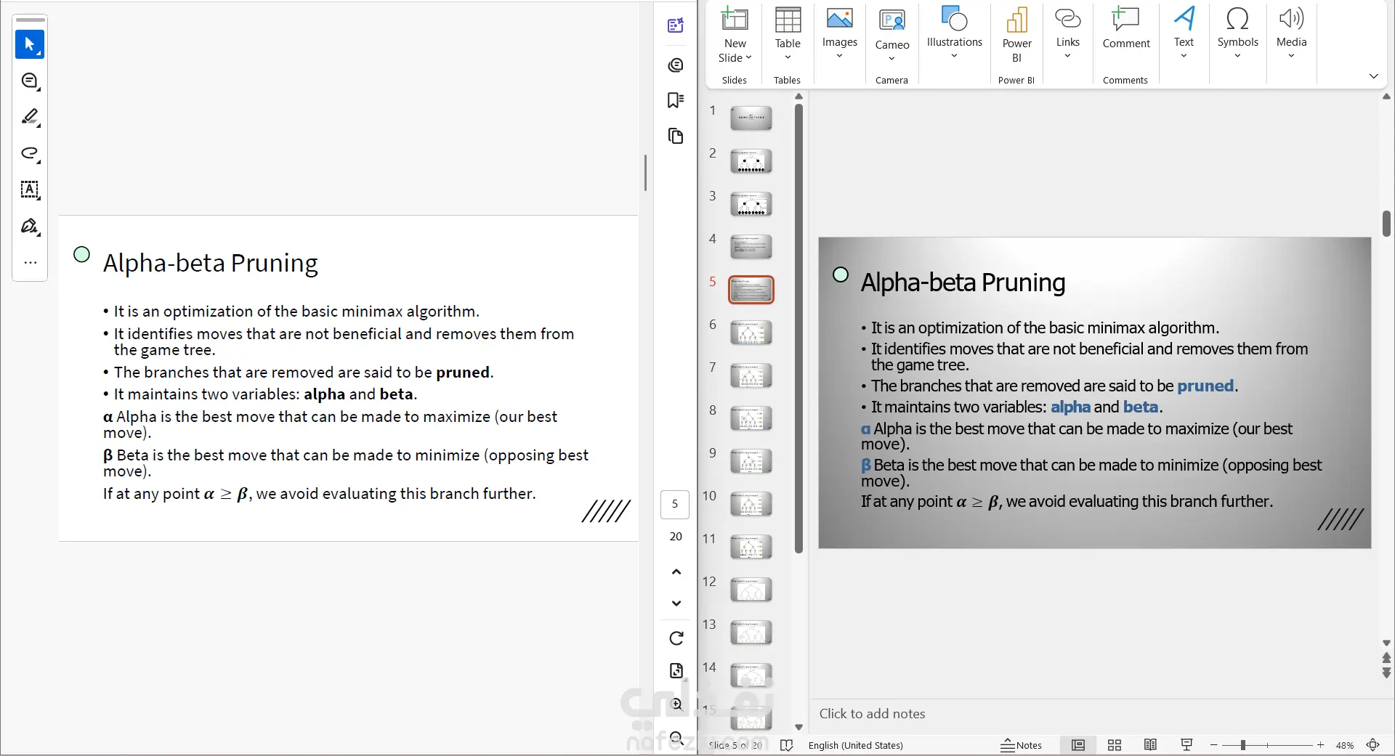The height and width of the screenshot is (756, 1395).
Task: Select slide 2 thumbnail
Action: 751,160
